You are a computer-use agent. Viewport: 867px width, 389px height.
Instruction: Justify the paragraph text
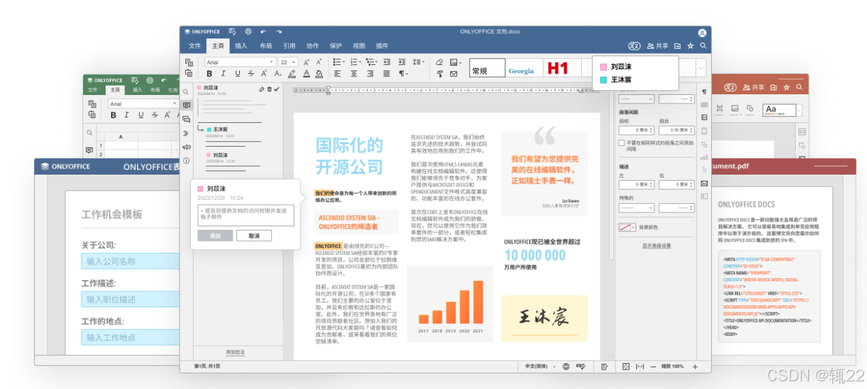pos(387,73)
